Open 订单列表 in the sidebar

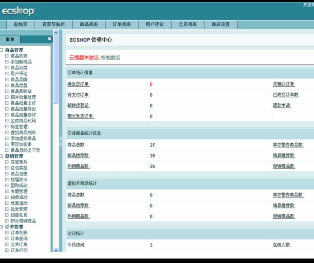19,233
